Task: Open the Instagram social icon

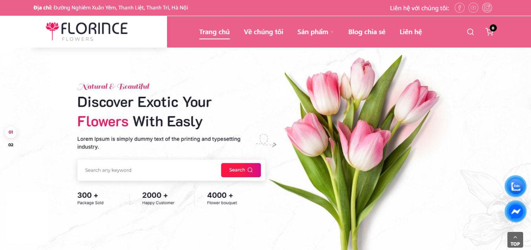Action: pos(487,8)
